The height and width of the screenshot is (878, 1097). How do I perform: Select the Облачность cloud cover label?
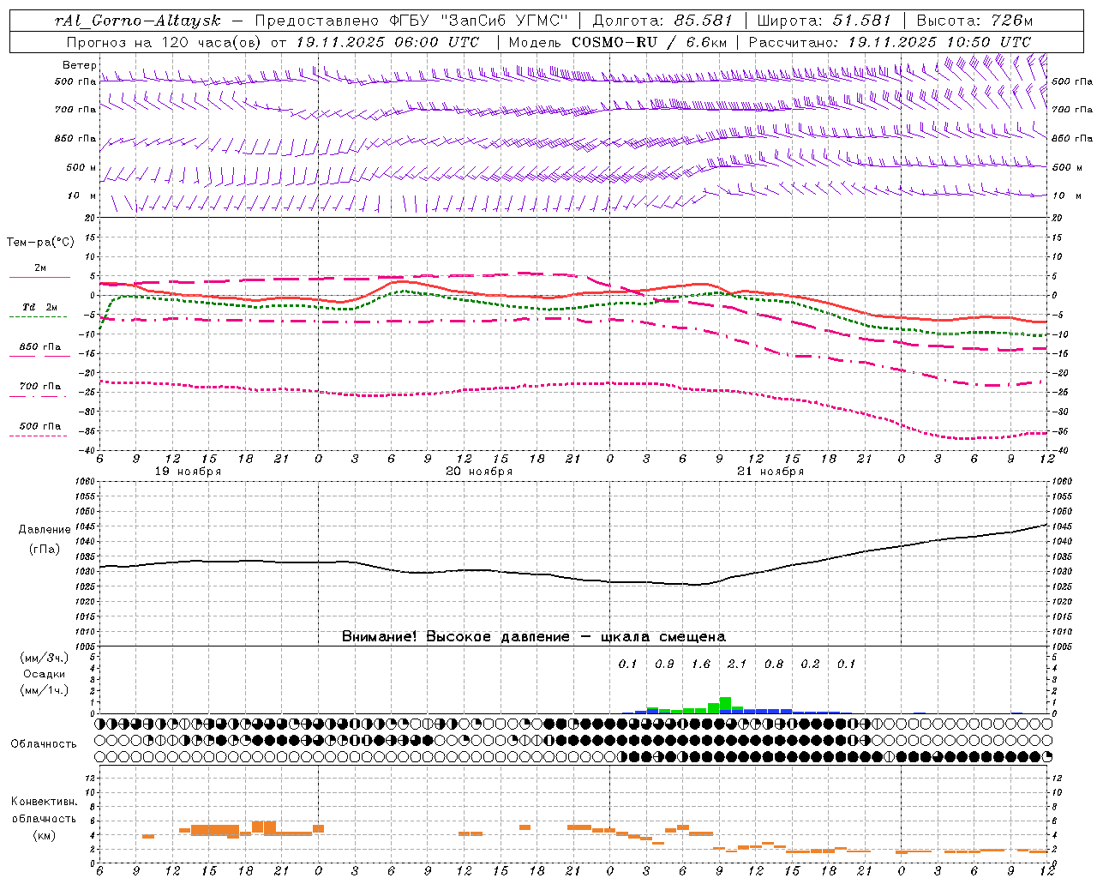(44, 744)
